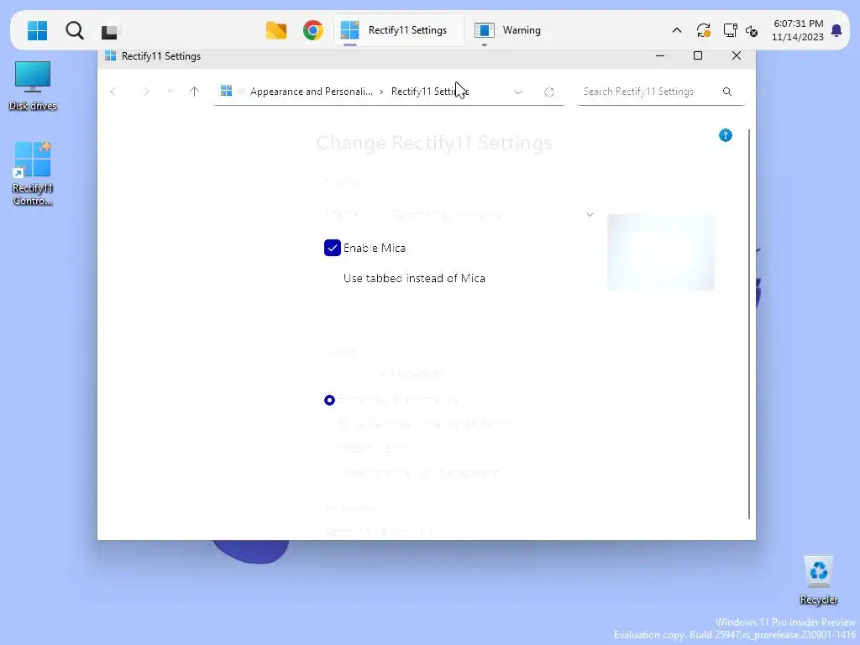Open the Theme selection dropdown
This screenshot has height=645, width=860.
click(x=491, y=215)
